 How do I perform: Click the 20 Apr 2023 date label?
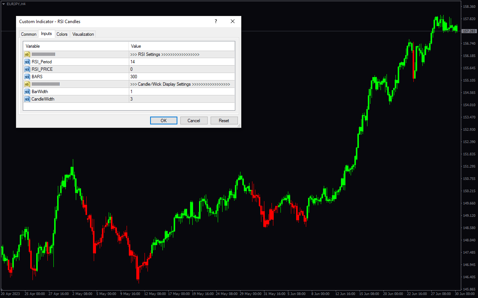coord(10,294)
